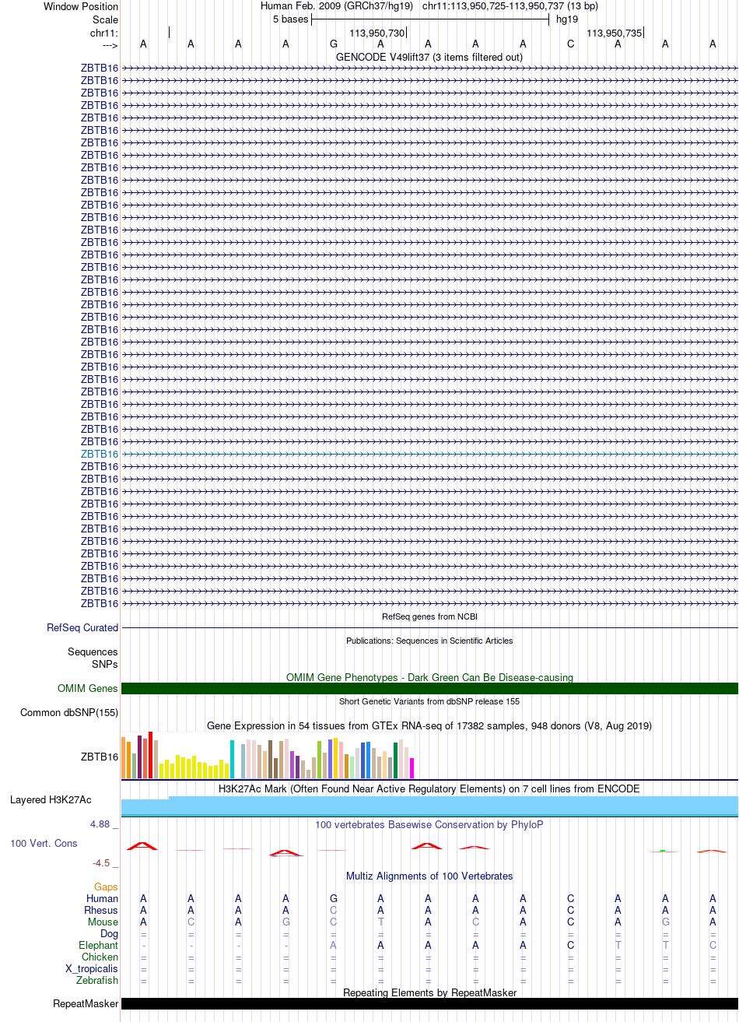Image resolution: width=739 pixels, height=1022 pixels.
Task: Click the Sequences track label
Action: 93,652
